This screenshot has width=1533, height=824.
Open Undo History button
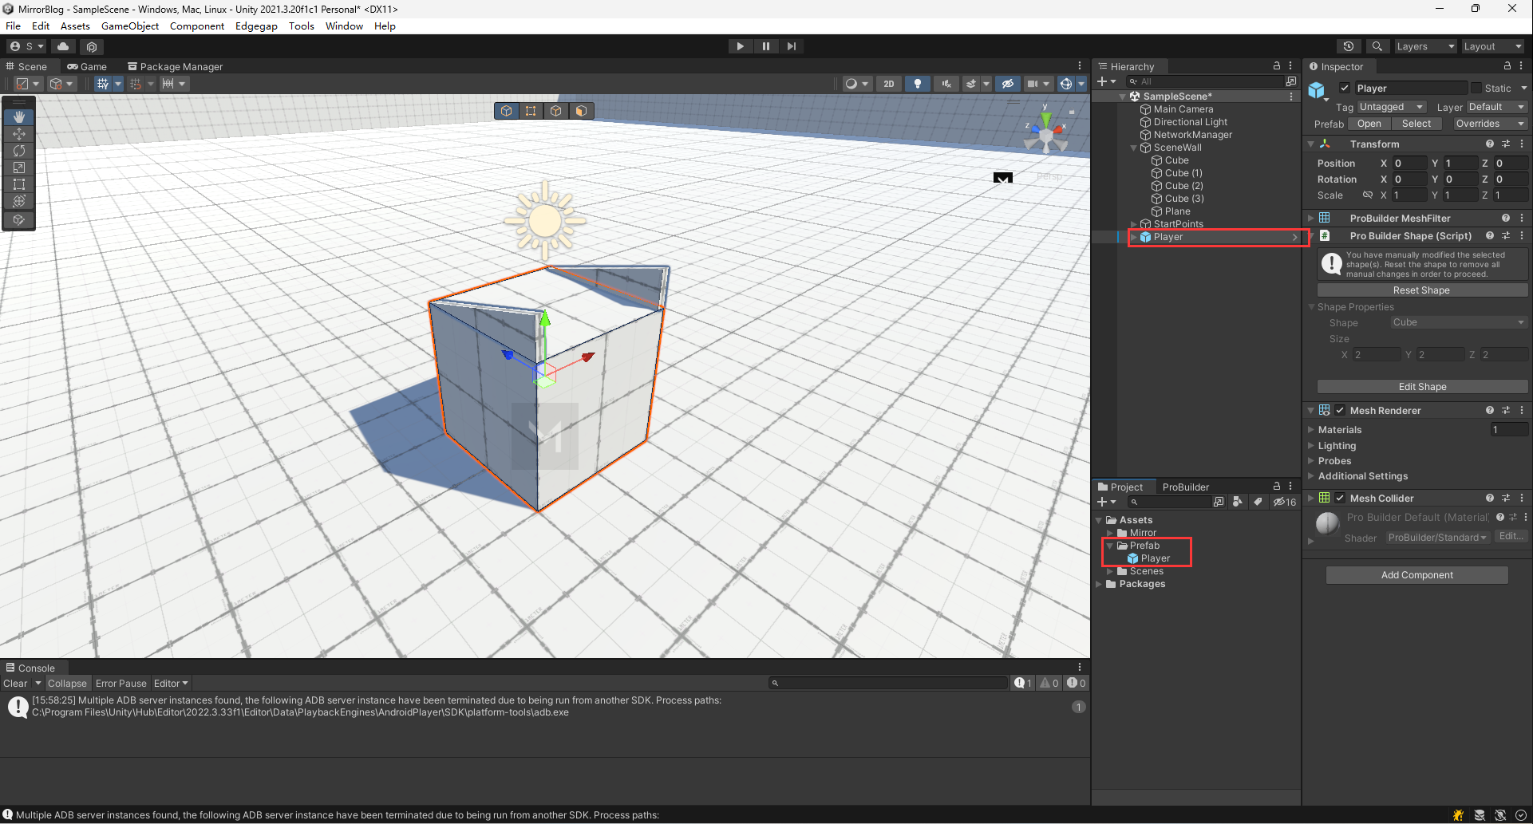[1349, 46]
